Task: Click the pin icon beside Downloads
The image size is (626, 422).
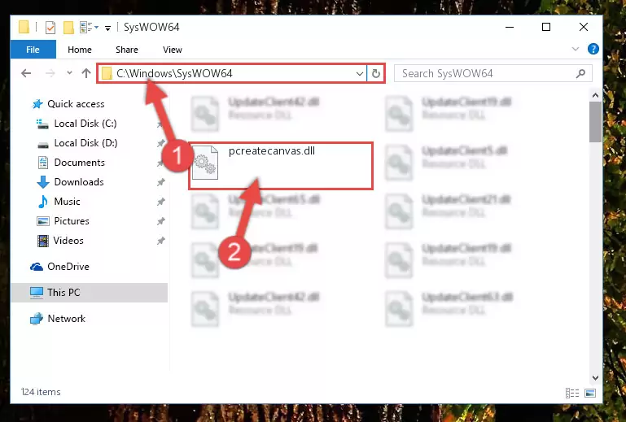Action: pos(161,182)
